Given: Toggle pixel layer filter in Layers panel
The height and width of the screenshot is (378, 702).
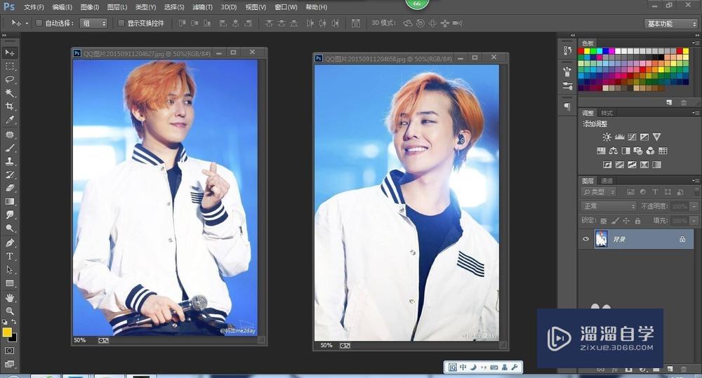Looking at the screenshot, I should tap(631, 192).
